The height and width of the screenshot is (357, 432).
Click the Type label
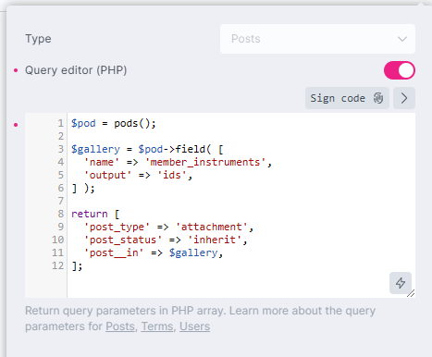click(x=38, y=39)
